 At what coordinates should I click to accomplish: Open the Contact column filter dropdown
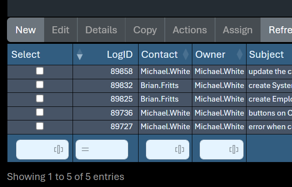[179, 150]
